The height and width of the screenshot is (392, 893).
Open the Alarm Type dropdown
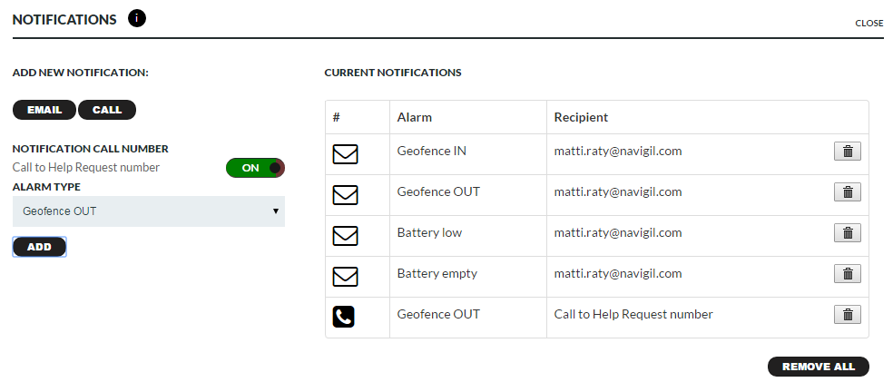tap(149, 211)
